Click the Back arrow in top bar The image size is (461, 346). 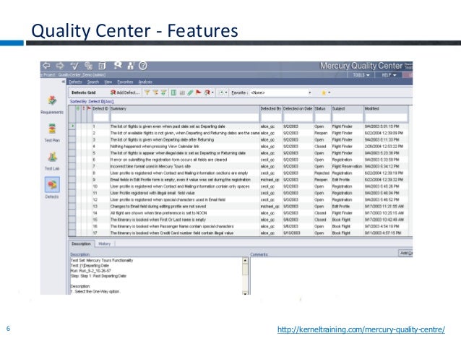[46, 66]
